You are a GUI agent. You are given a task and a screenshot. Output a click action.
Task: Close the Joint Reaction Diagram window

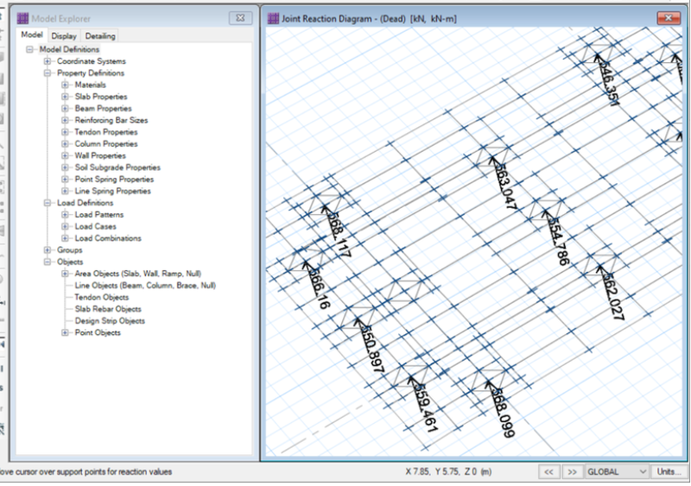pos(669,18)
